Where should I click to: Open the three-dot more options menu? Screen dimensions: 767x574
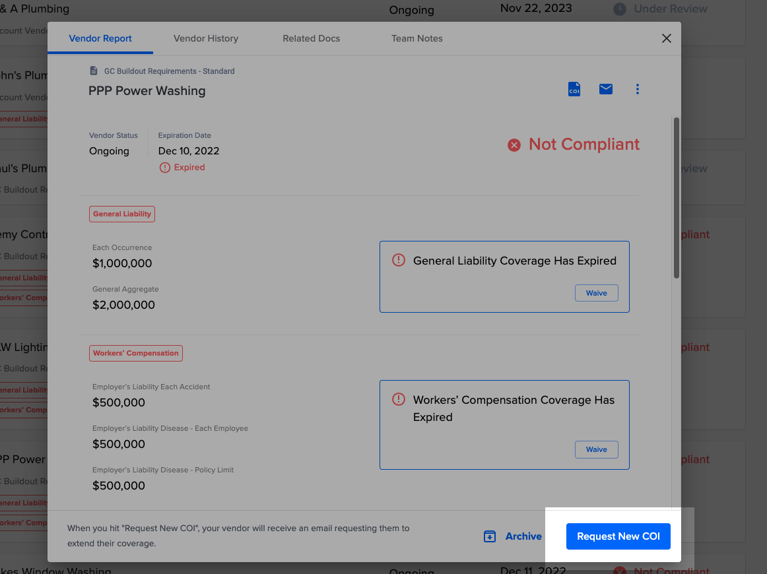click(637, 89)
